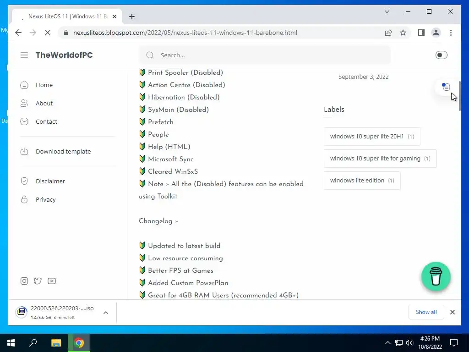Close the downloads bar
The width and height of the screenshot is (469, 352).
(453, 312)
